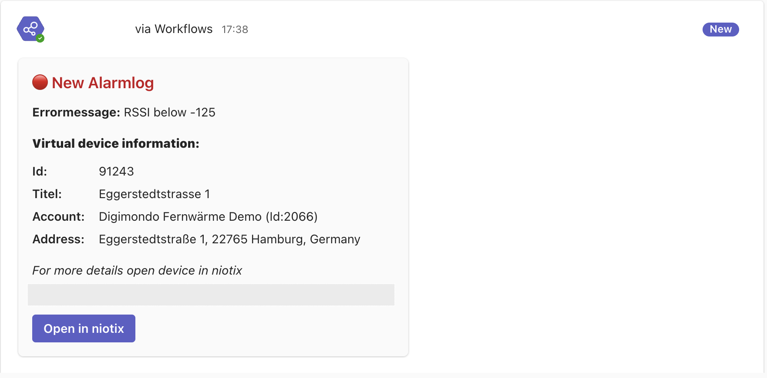Click the Address field label
This screenshot has height=378, width=767.
pyautogui.click(x=58, y=239)
